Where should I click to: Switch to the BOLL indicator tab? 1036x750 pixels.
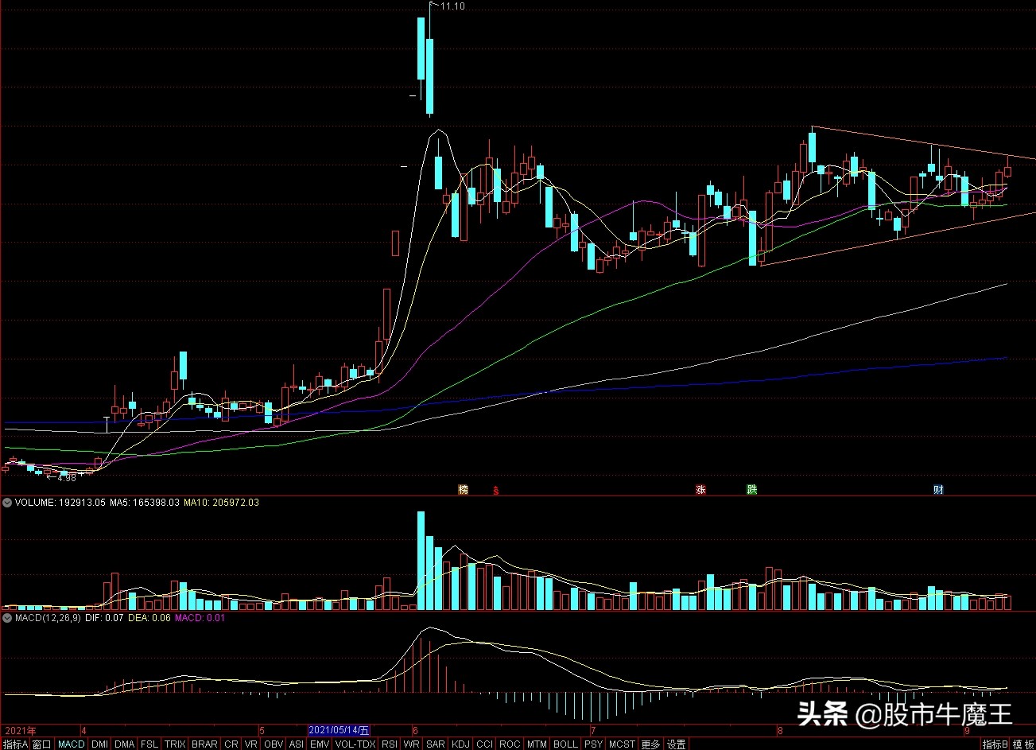point(565,744)
